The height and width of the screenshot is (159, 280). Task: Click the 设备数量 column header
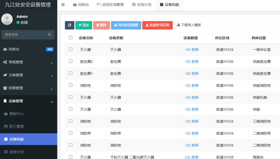click(x=190, y=38)
